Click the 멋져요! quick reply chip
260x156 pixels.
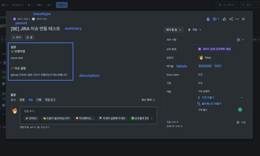[x=31, y=118]
